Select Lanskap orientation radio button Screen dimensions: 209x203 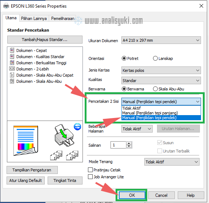[x=155, y=58]
